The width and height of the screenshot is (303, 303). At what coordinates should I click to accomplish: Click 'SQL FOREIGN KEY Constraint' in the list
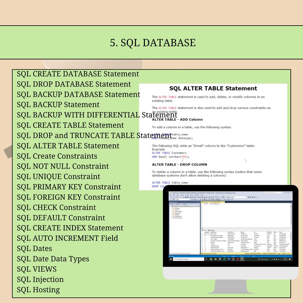point(68,197)
